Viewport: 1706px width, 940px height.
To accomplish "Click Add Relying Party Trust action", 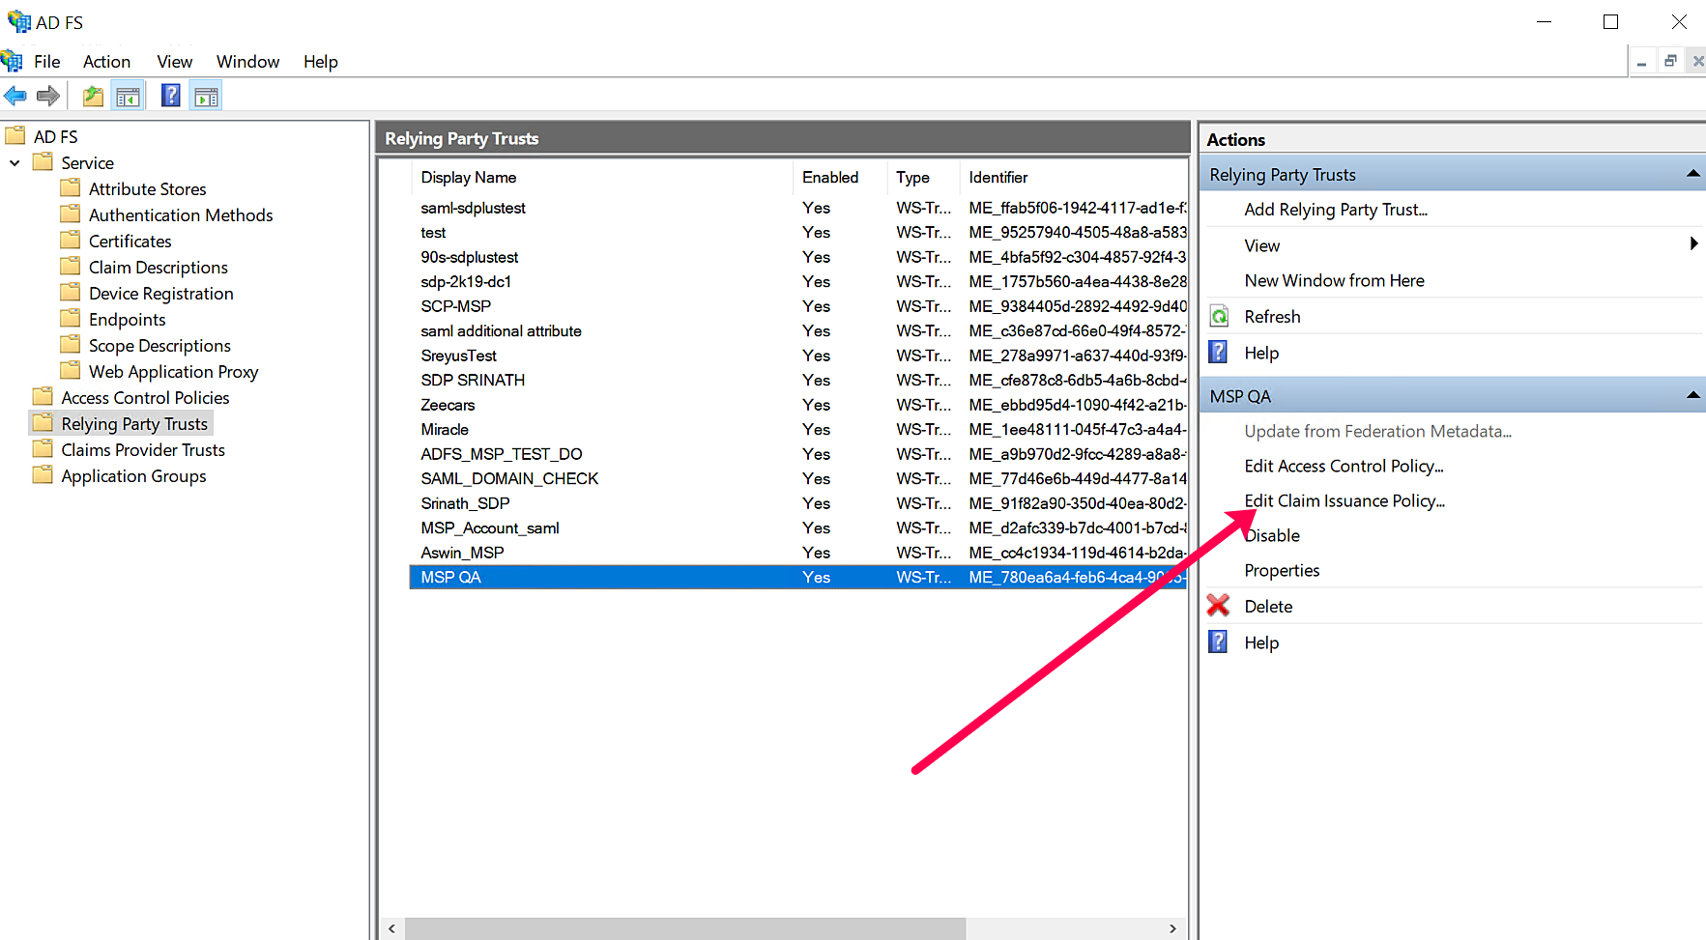I will 1335,210.
